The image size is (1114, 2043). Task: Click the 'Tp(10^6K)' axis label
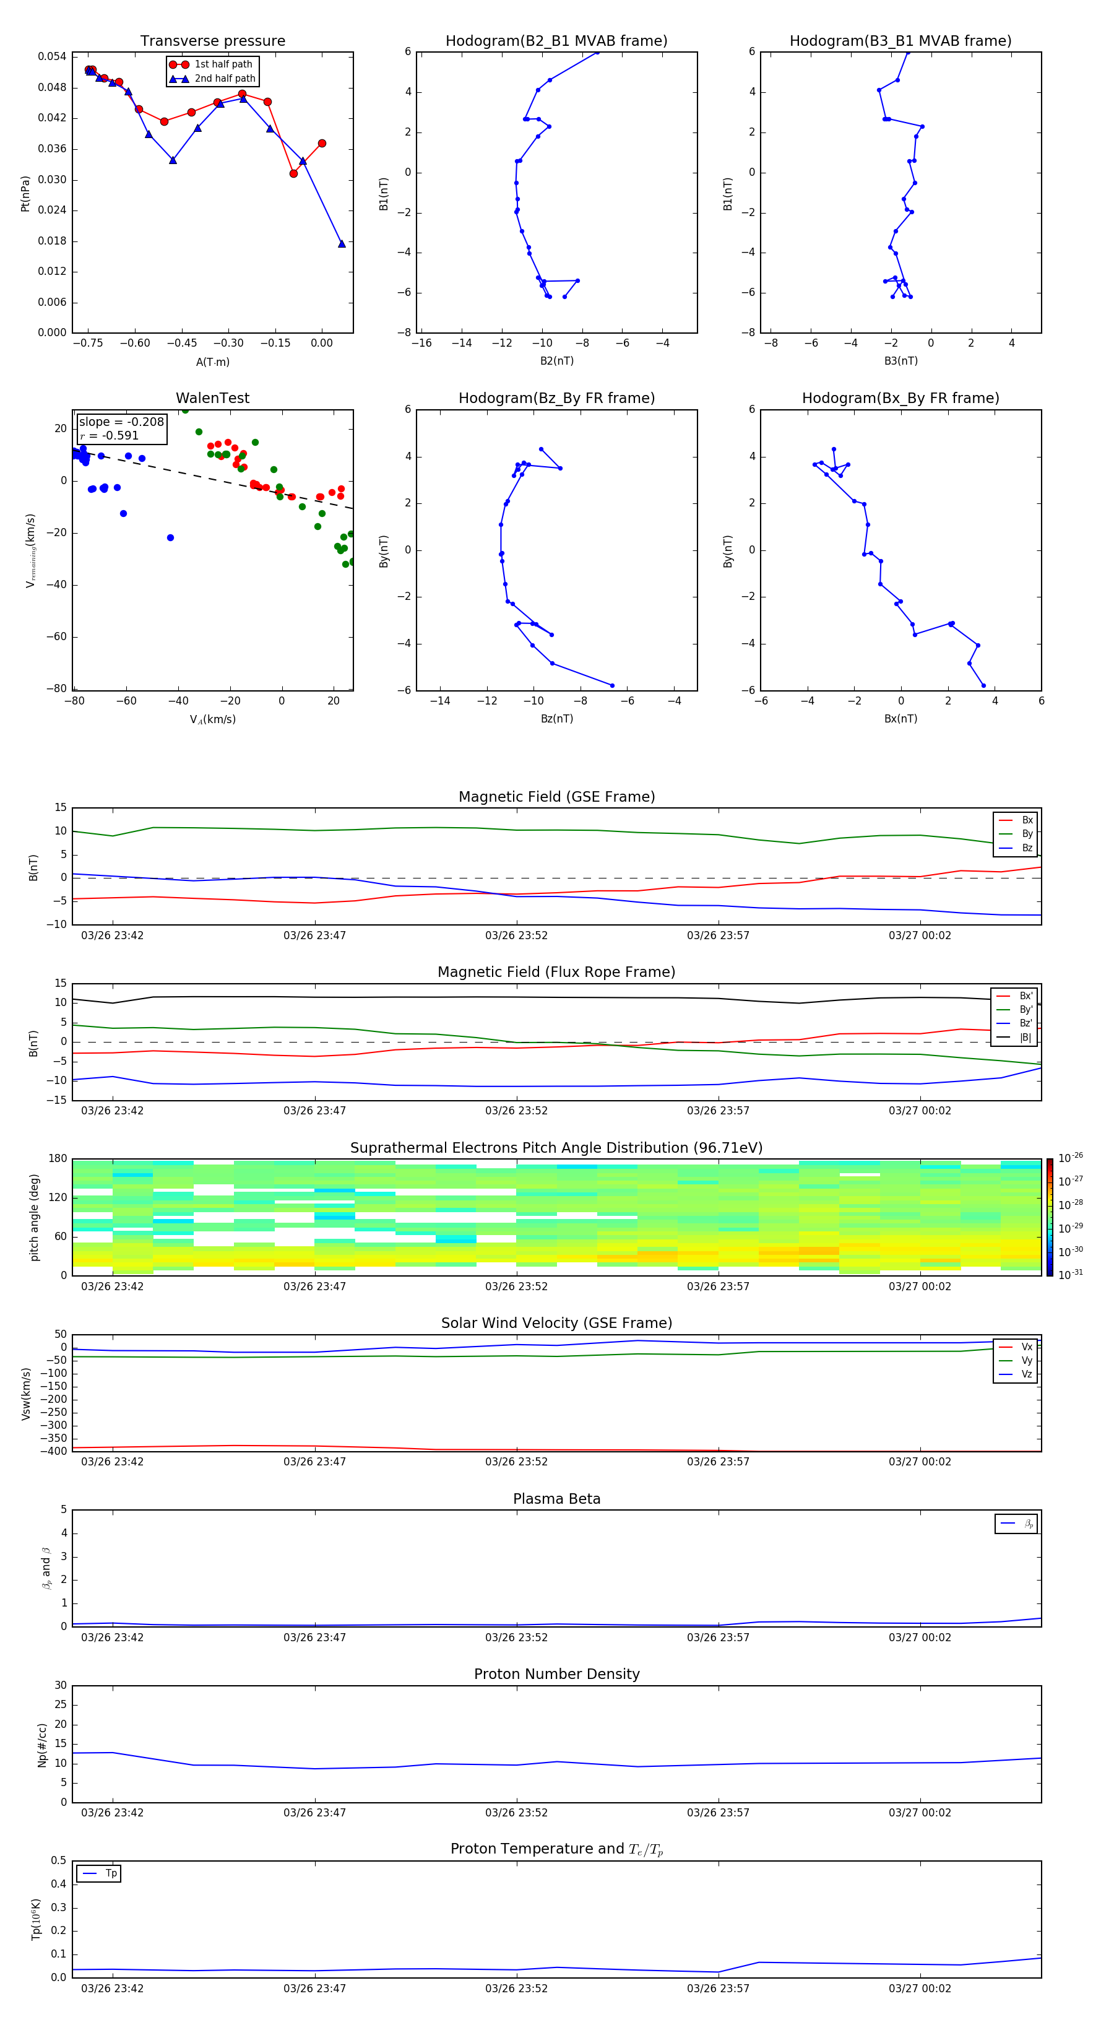pyautogui.click(x=36, y=1919)
